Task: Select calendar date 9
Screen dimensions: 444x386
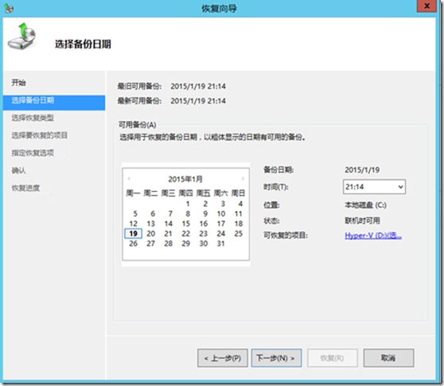Action: (x=205, y=213)
